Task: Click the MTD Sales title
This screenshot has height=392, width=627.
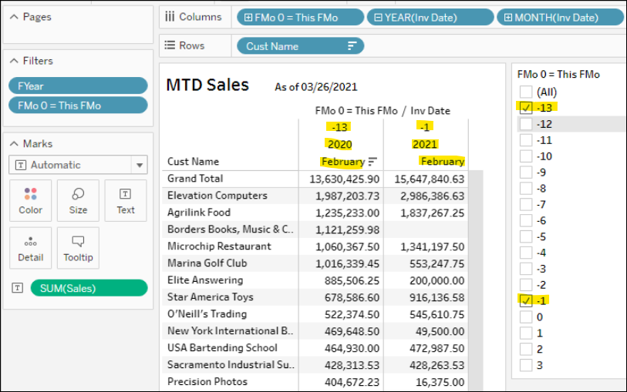Action: pyautogui.click(x=207, y=85)
